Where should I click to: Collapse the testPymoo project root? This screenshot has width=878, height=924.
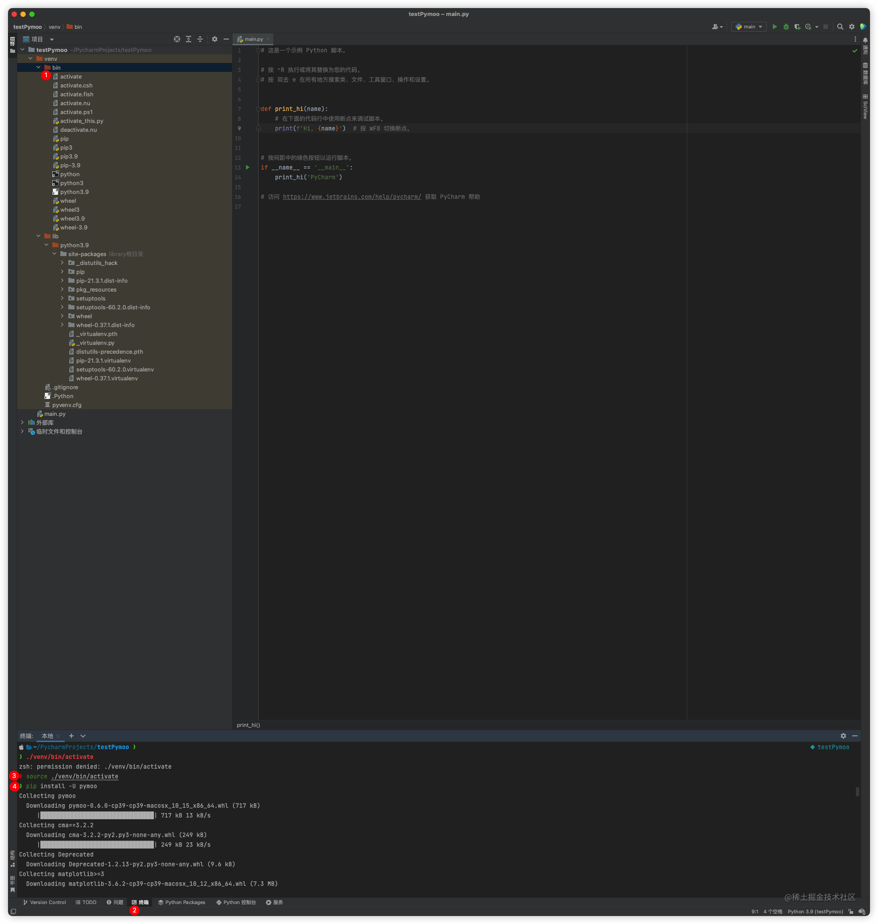coord(22,50)
